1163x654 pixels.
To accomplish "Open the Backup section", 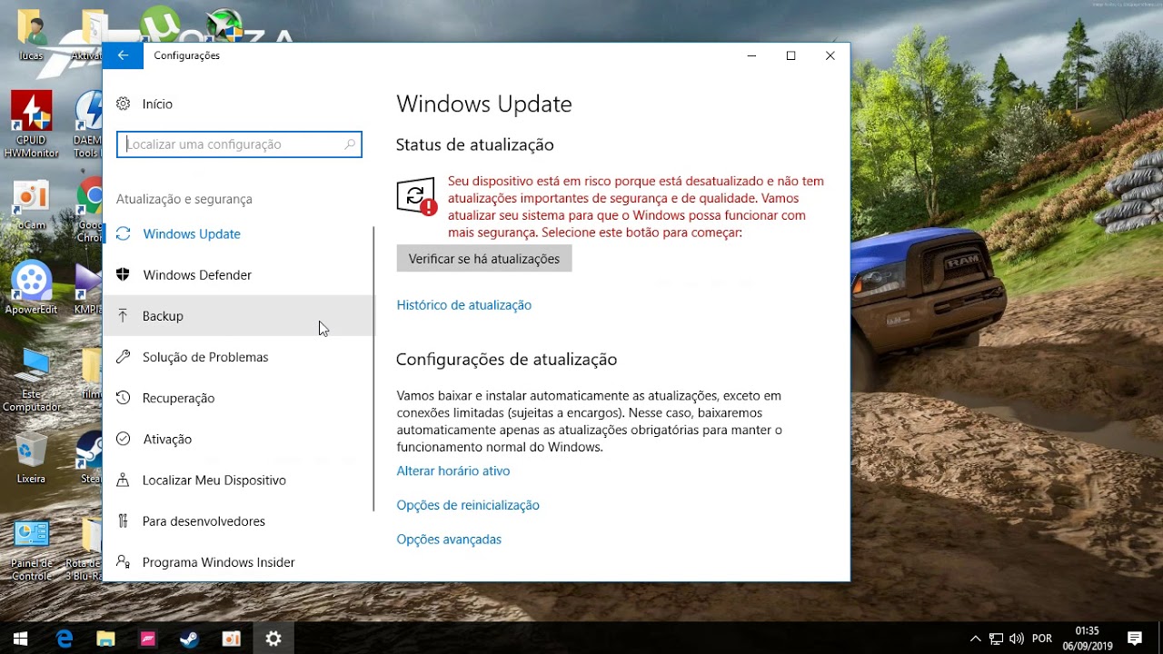I will [237, 315].
